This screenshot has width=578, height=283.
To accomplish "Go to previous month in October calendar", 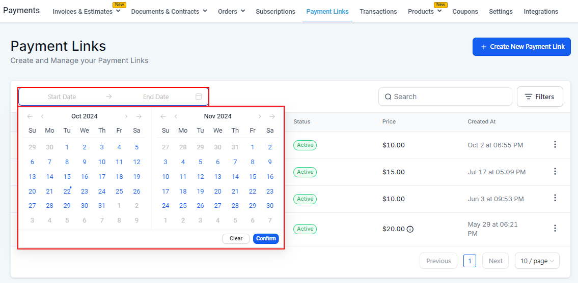I will point(43,116).
